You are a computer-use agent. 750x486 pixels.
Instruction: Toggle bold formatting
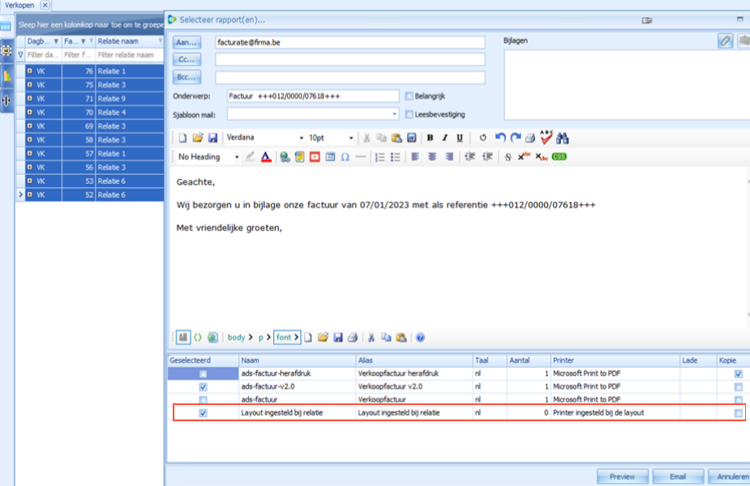point(430,139)
